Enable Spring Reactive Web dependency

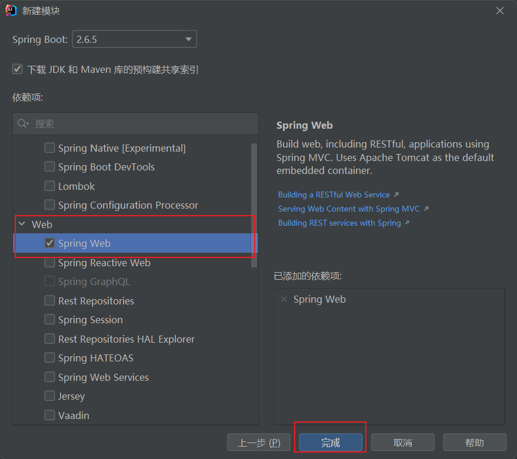tap(49, 263)
